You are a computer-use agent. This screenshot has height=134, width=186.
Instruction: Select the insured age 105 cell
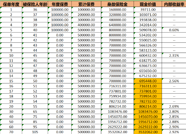tap(35, 131)
